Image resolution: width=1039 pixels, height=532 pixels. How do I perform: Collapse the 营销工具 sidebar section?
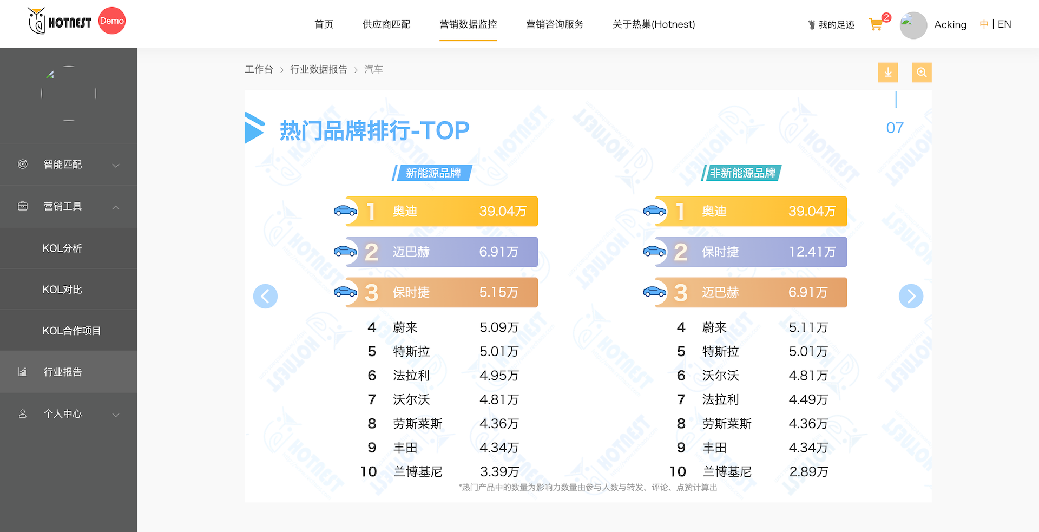coord(68,206)
